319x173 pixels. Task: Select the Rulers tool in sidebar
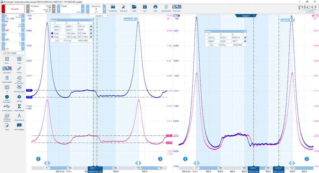19,70
